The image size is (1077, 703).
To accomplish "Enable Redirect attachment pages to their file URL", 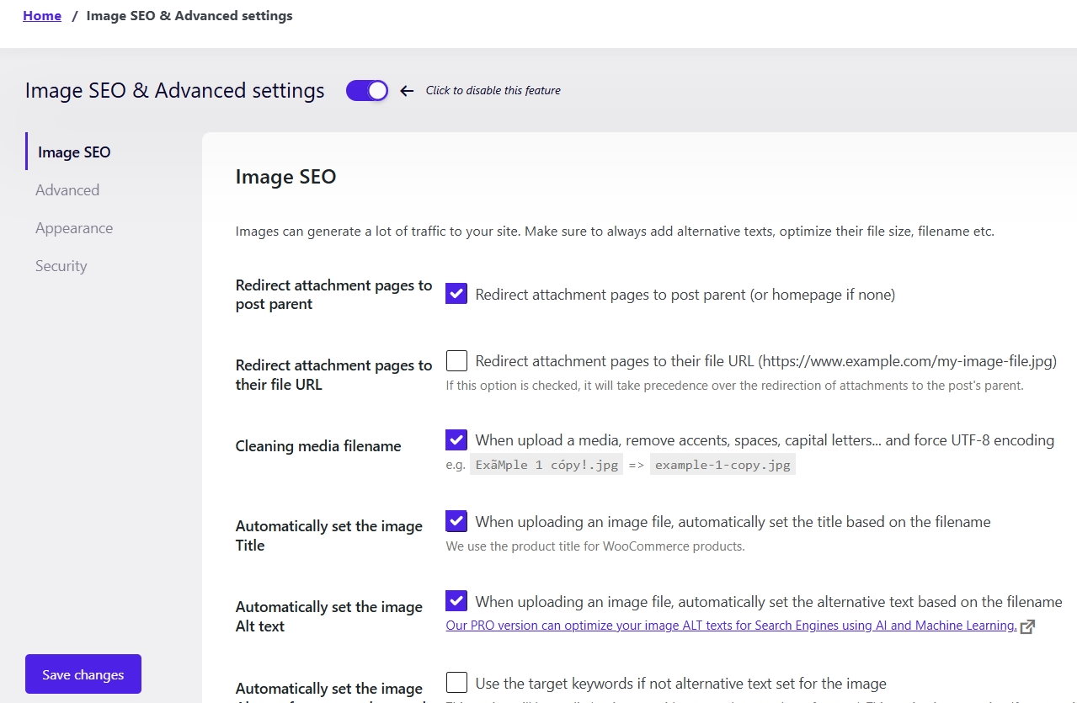I will 456,361.
